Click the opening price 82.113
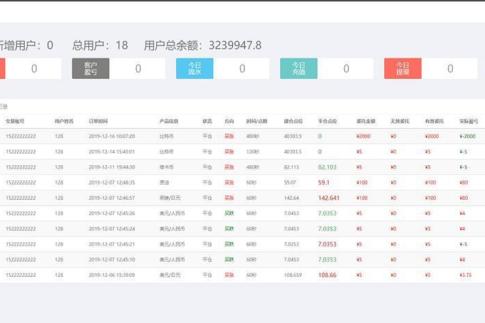The image size is (485, 323). pyautogui.click(x=292, y=167)
